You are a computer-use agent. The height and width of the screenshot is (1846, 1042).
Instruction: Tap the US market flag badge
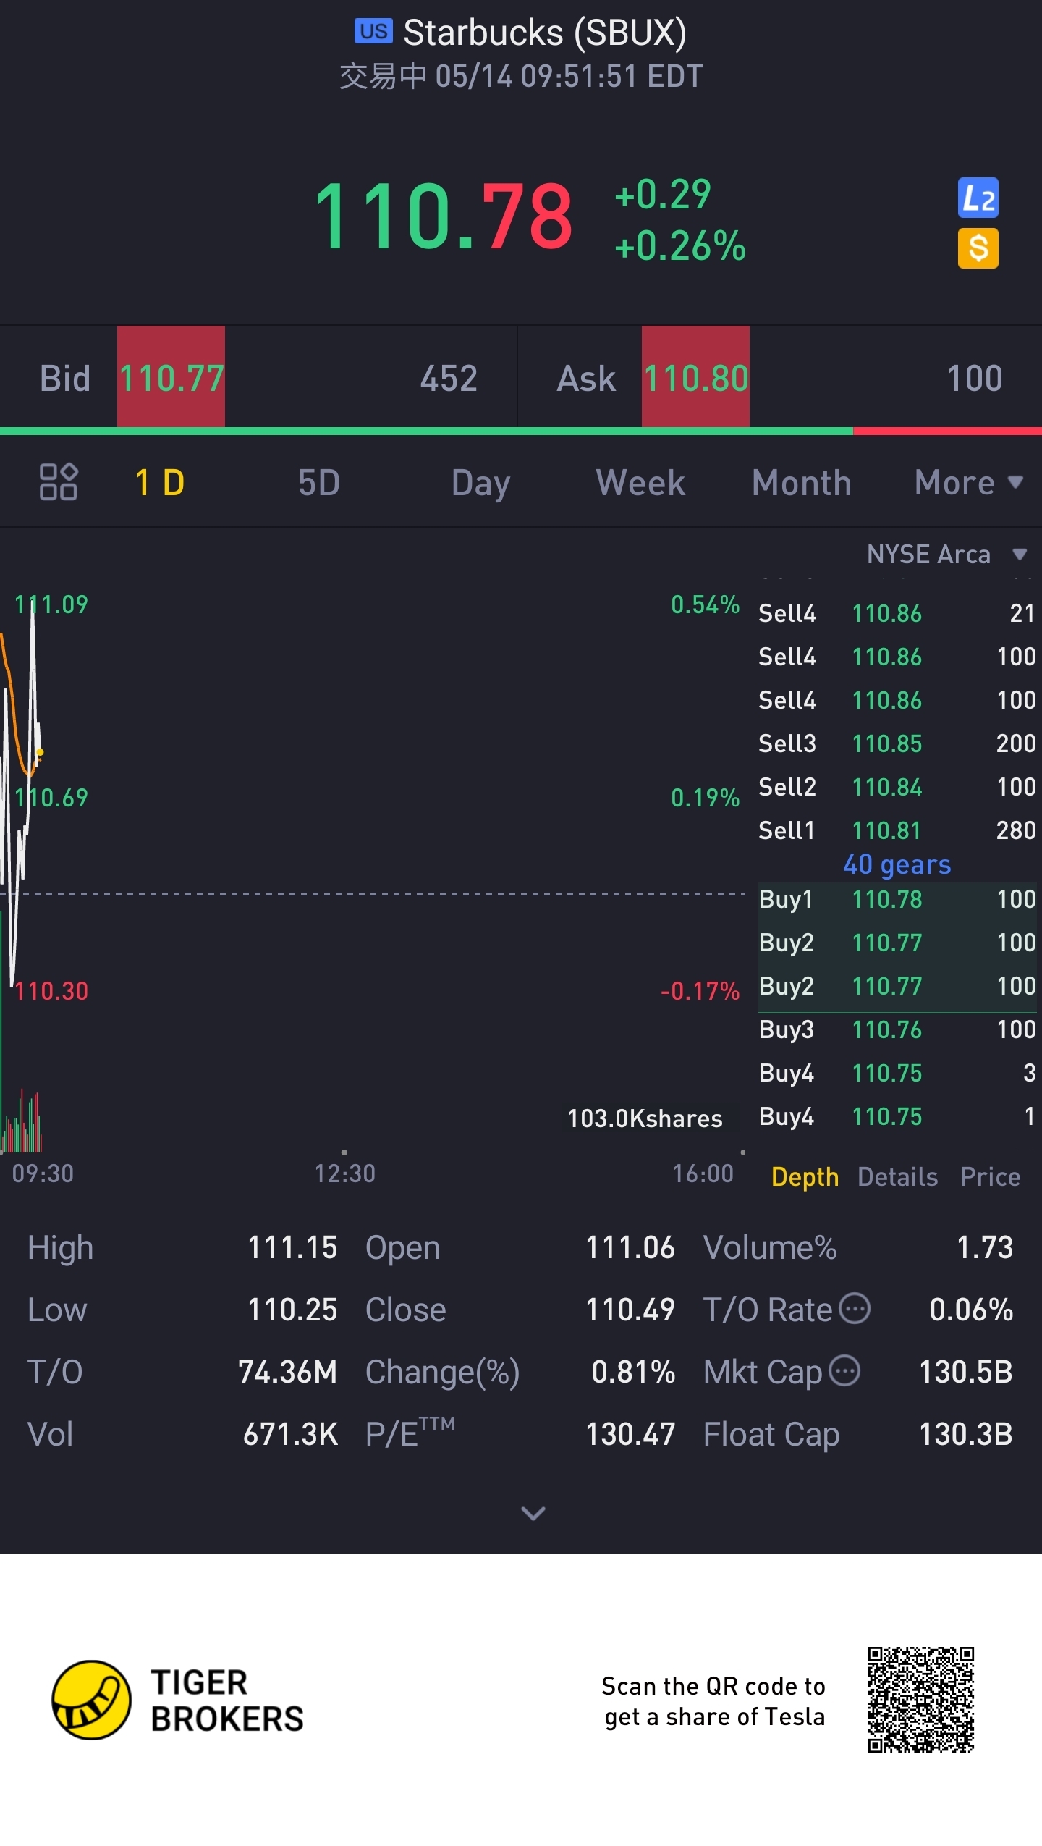(373, 31)
